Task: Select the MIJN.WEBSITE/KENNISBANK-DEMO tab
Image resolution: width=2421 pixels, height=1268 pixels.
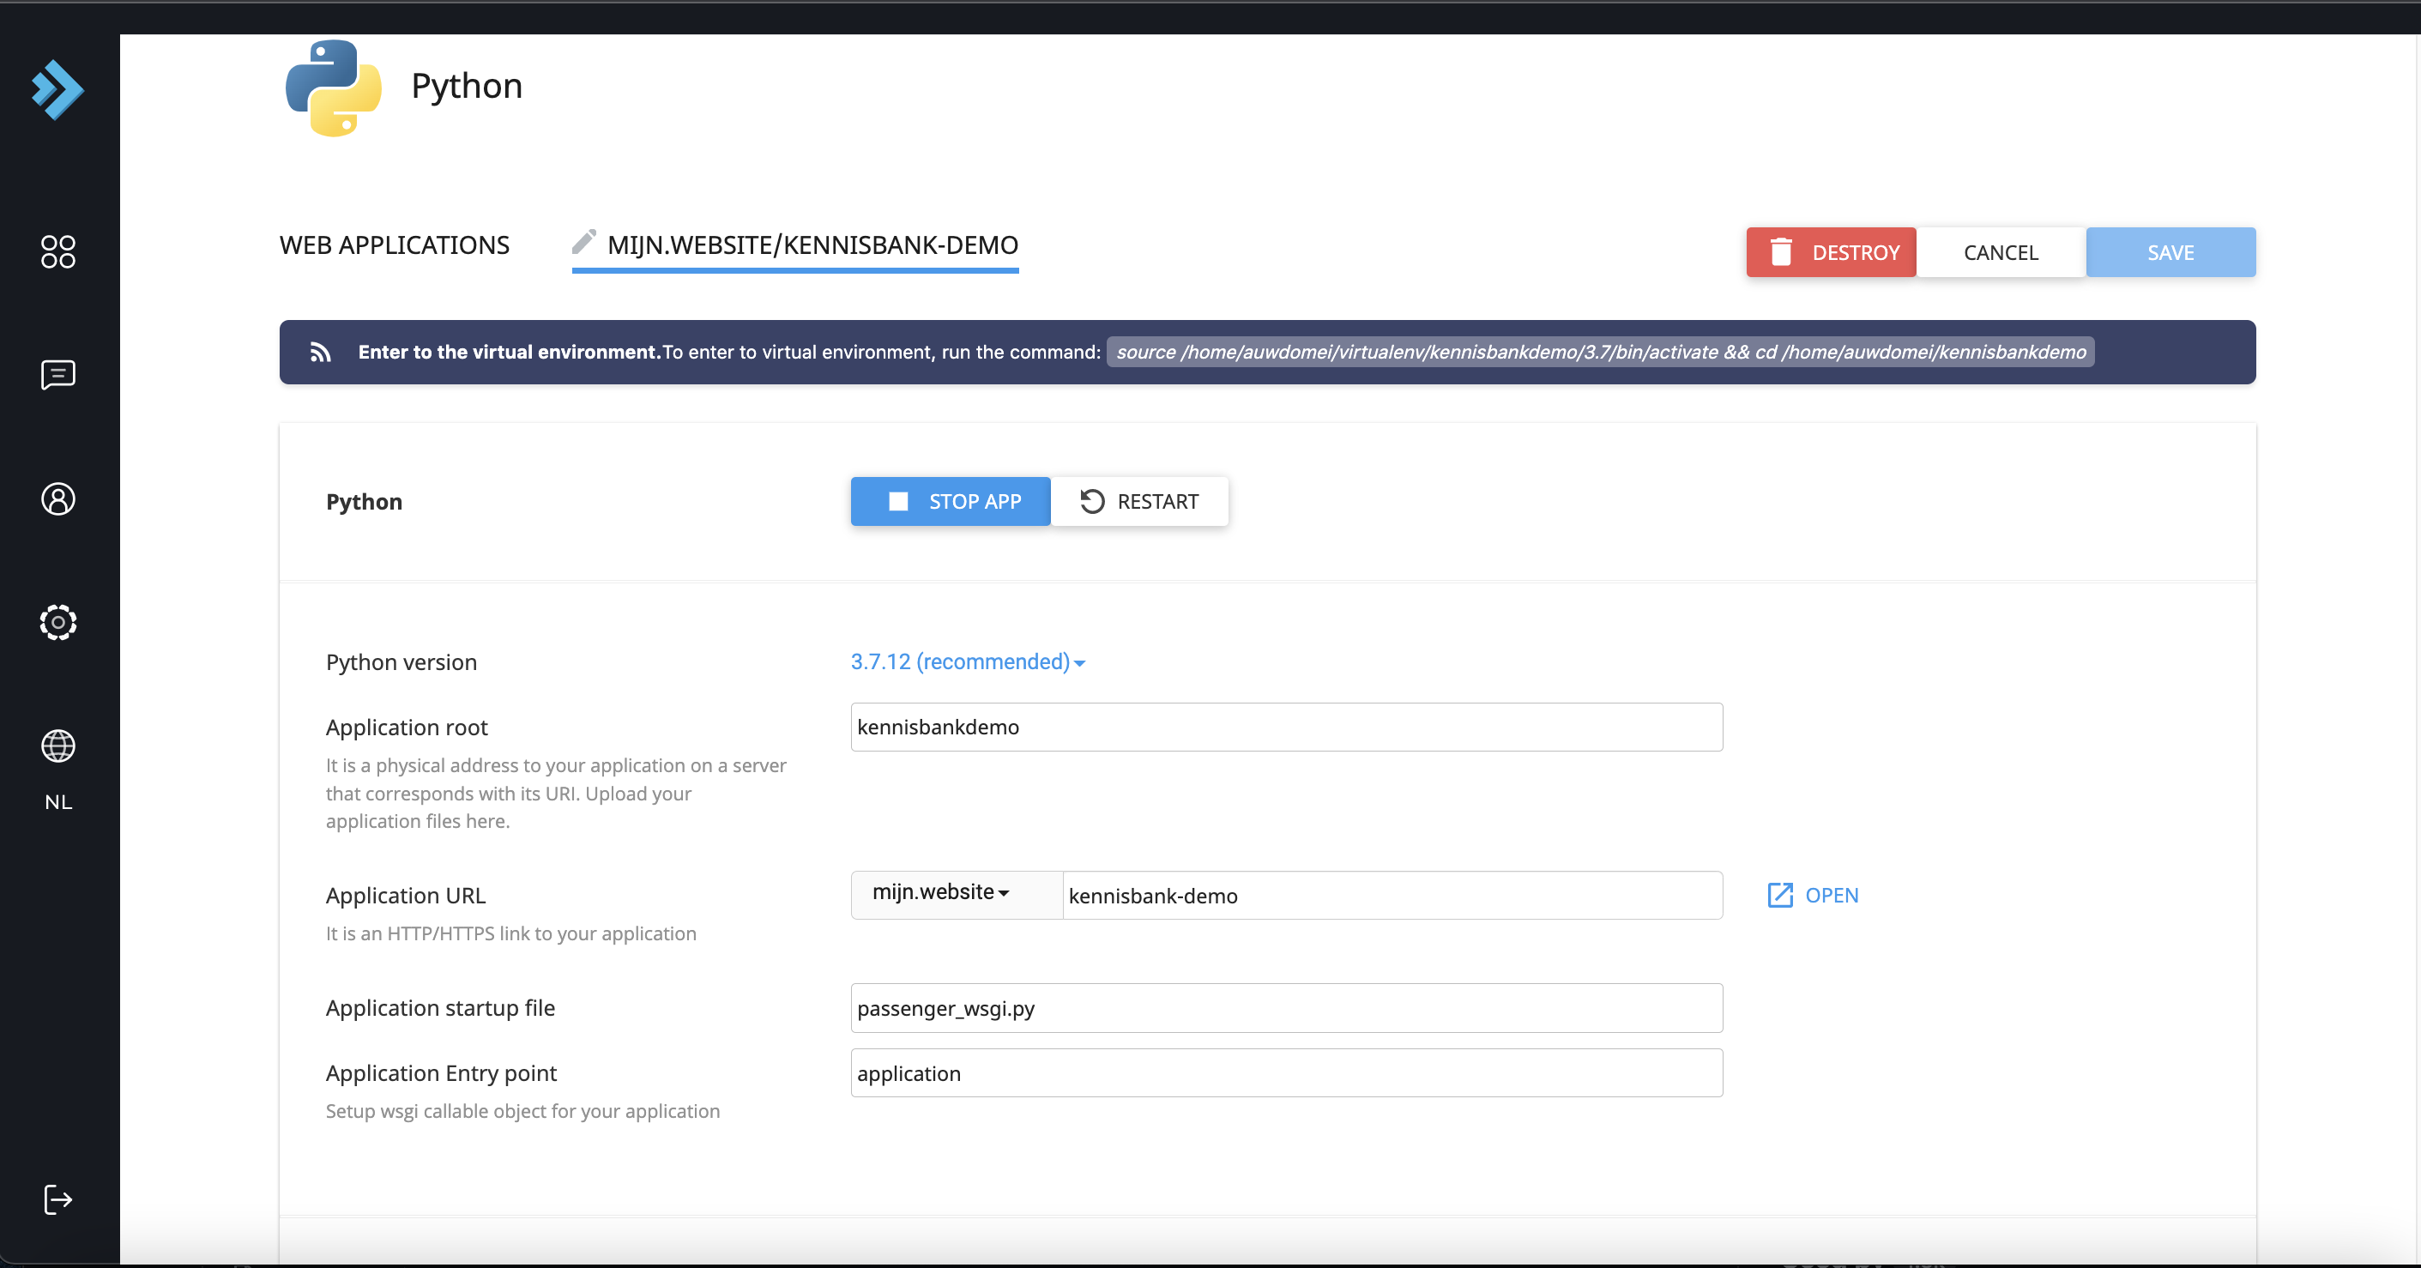Action: click(812, 245)
